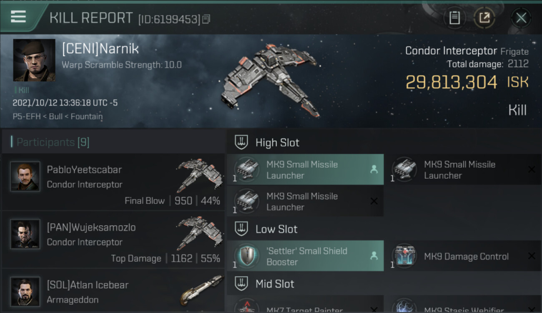Screen dimensions: 542x313
Task: Select Atlan Icebear's portrait
Action: [25, 292]
